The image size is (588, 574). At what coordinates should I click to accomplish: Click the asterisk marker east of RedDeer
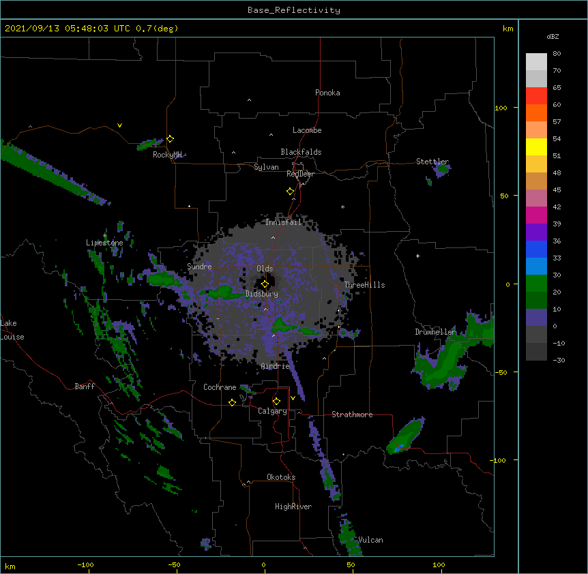(x=342, y=207)
